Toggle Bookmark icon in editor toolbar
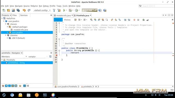Screen dimensions: 175x98 click(x=120, y=20)
